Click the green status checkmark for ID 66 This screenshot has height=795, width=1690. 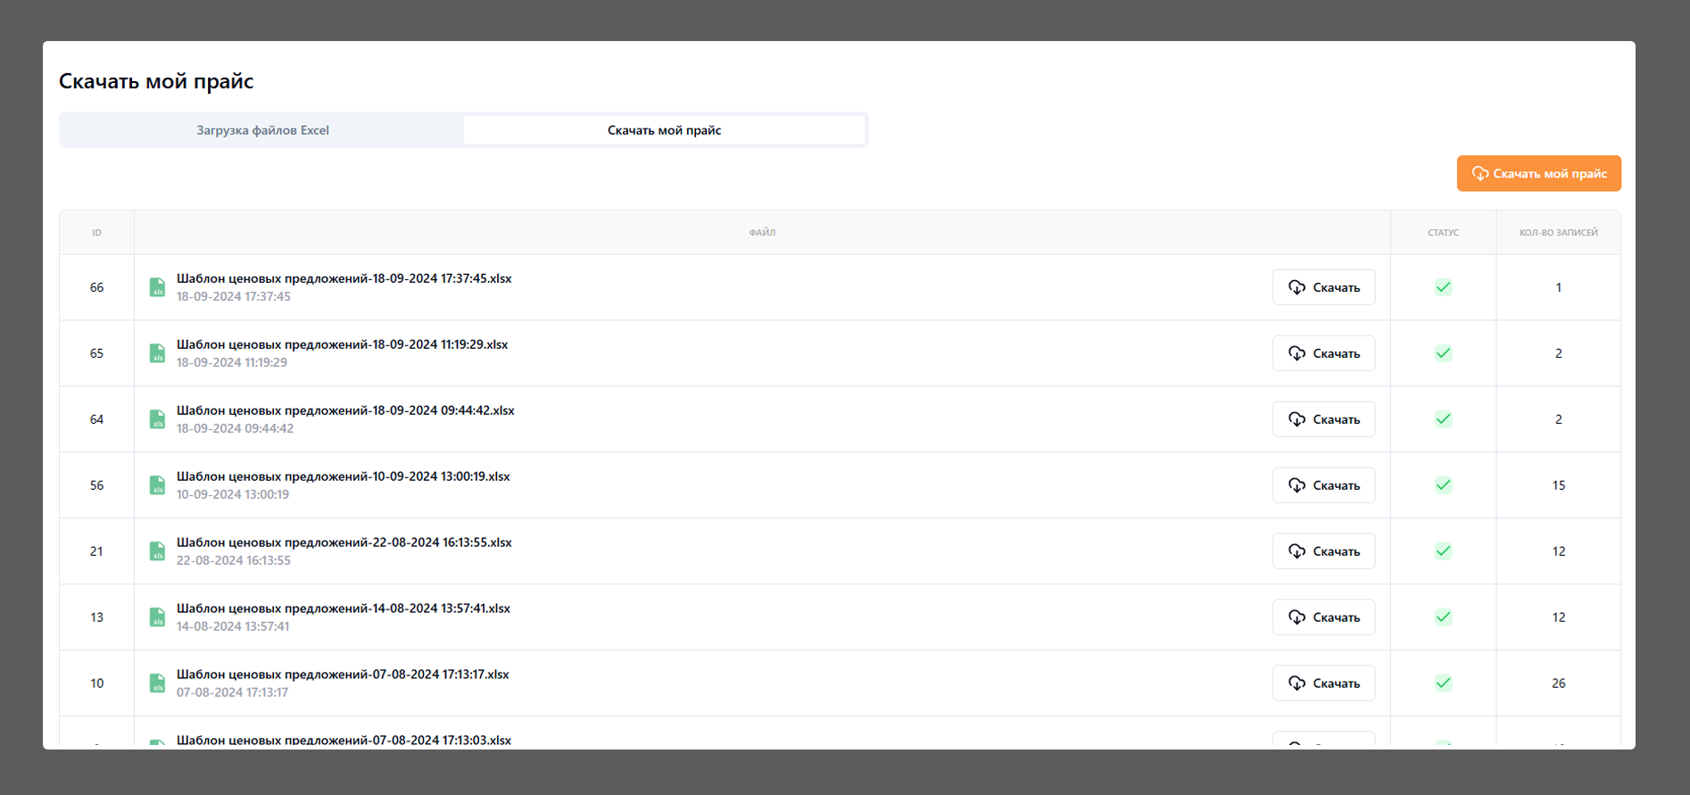pos(1443,287)
